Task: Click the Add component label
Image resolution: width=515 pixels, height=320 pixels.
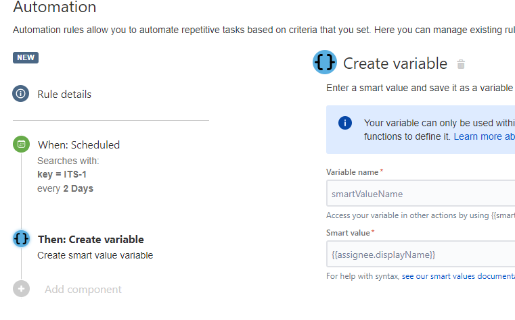Action: click(83, 290)
